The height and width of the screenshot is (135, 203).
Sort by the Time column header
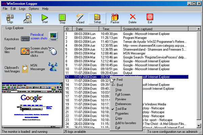[x=110, y=29]
